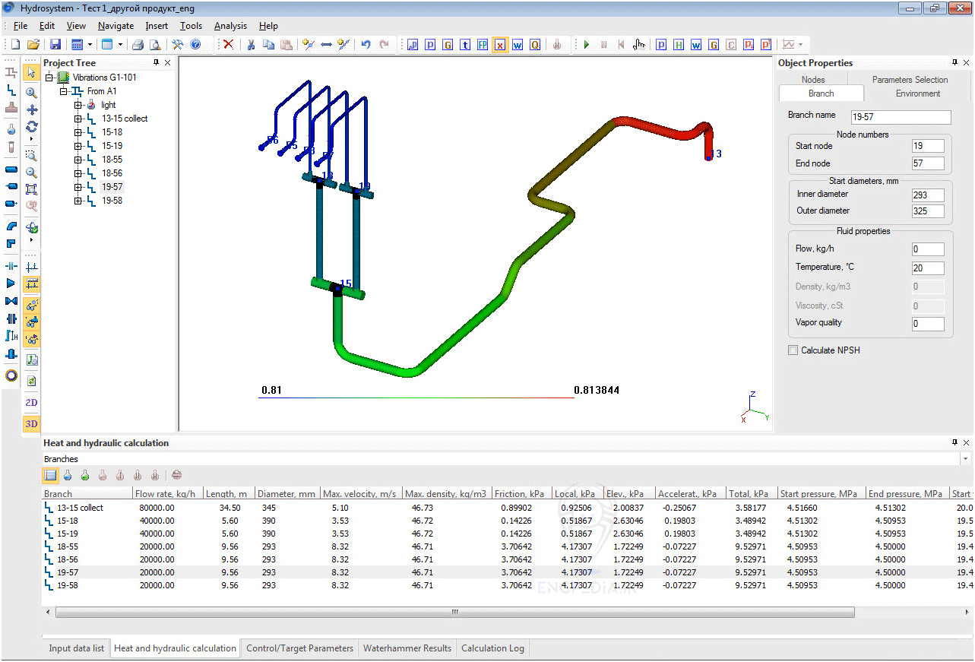Switch to the Waterhammer Results tab
The height and width of the screenshot is (662, 975).
407,648
